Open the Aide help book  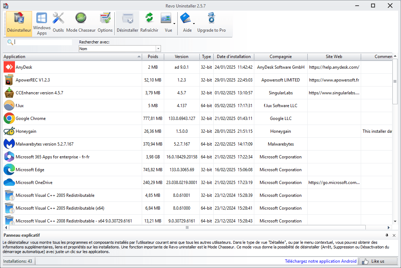point(186,19)
